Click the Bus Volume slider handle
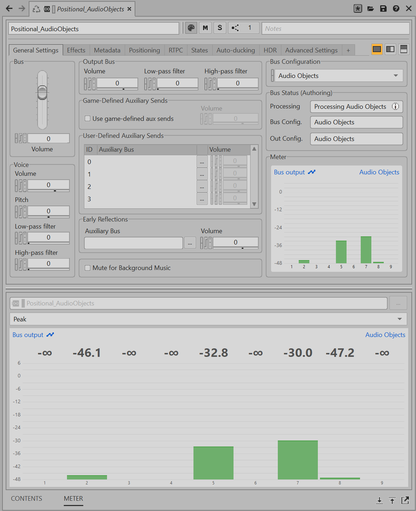 (42, 93)
